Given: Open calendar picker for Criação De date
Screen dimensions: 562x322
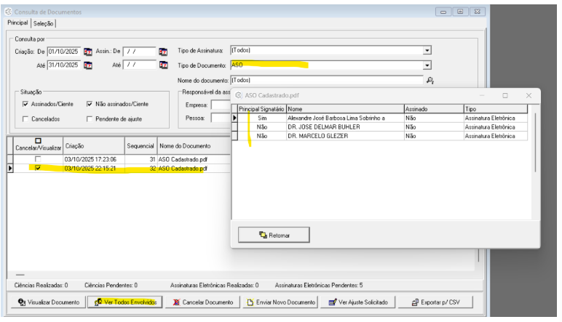Looking at the screenshot, I should (x=88, y=52).
